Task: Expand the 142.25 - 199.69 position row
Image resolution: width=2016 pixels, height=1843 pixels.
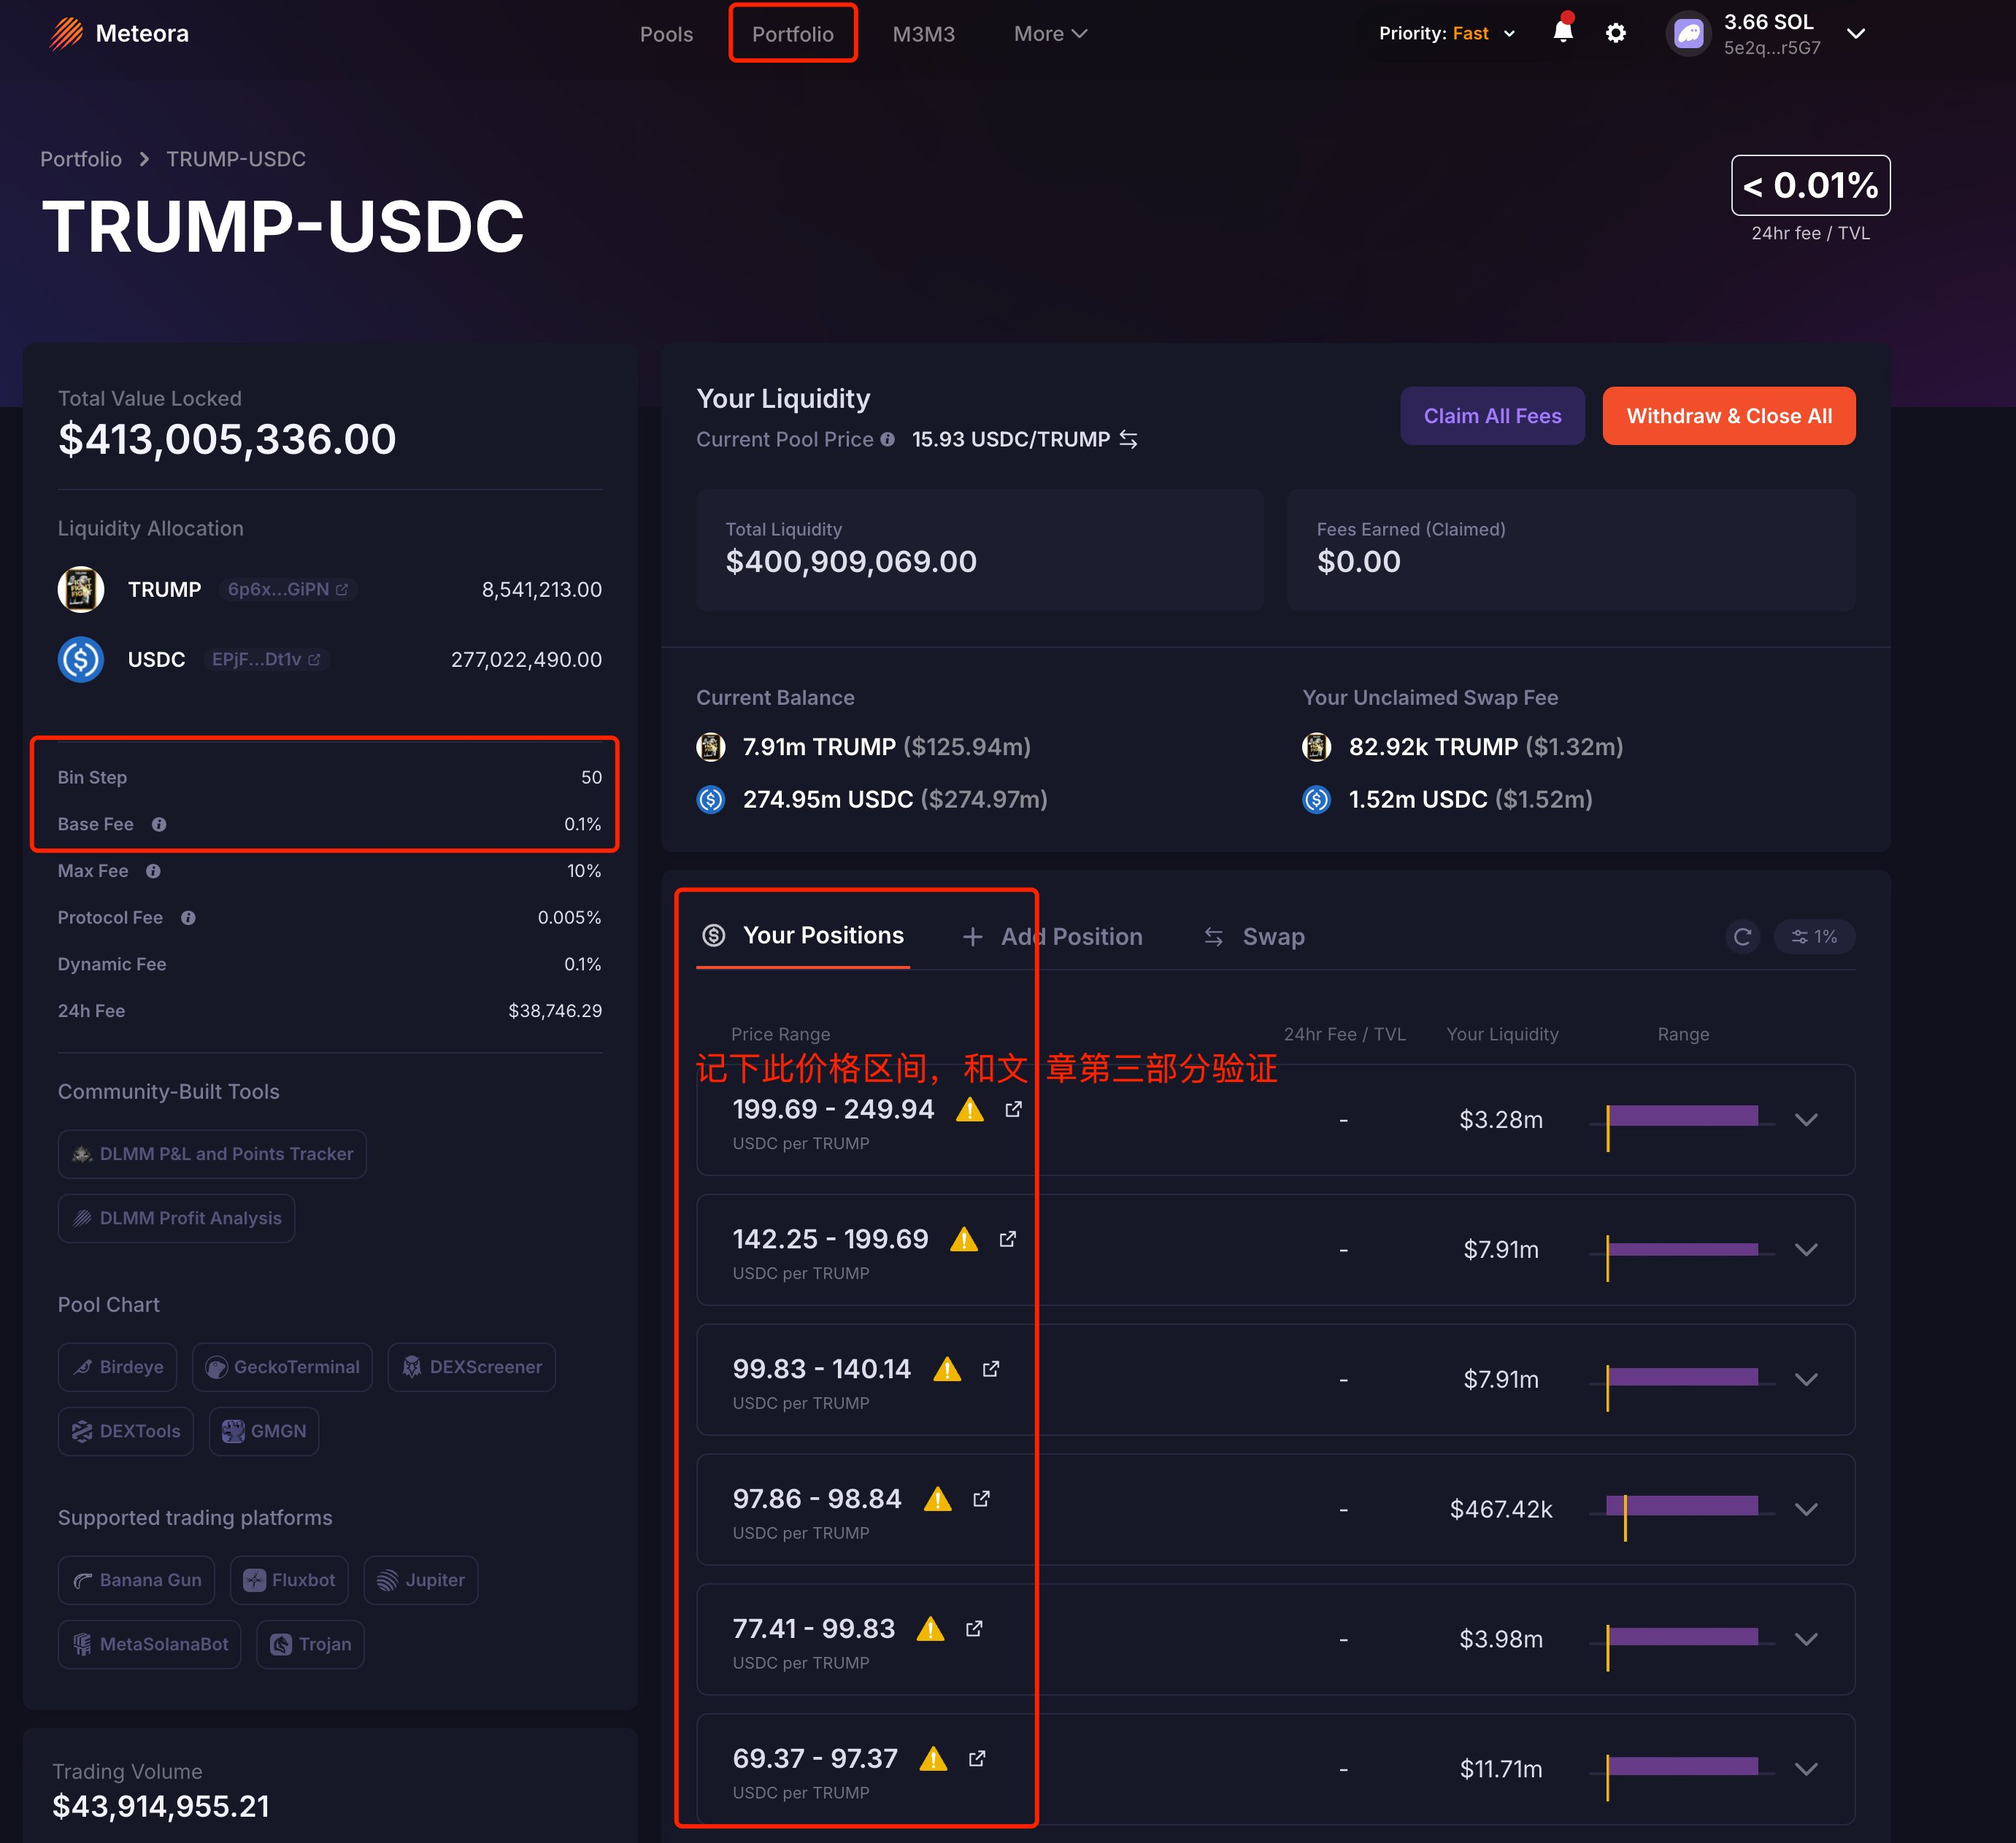Action: [x=1805, y=1249]
